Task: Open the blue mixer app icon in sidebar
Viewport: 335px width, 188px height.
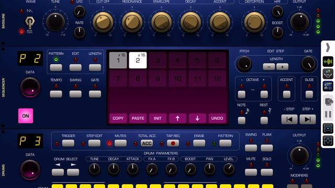Action: [x=328, y=86]
